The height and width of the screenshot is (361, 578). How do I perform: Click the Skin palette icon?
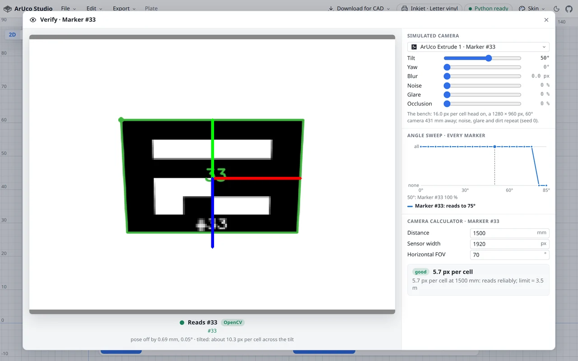point(522,9)
